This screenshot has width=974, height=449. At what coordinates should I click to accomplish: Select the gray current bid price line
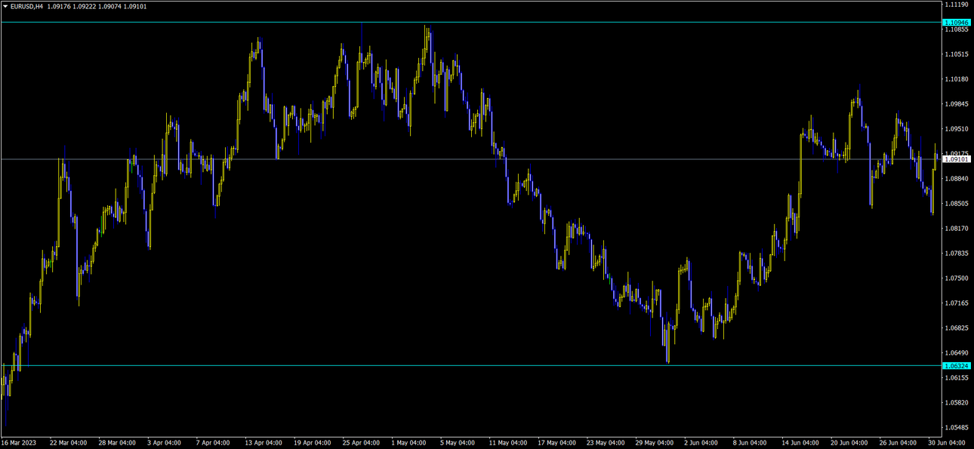pyautogui.click(x=470, y=159)
